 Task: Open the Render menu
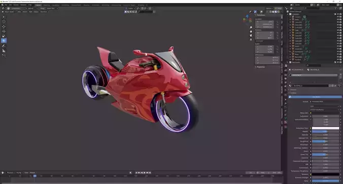pos(16,5)
